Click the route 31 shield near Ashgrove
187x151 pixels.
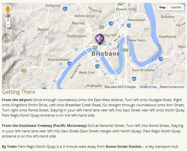click(65, 9)
